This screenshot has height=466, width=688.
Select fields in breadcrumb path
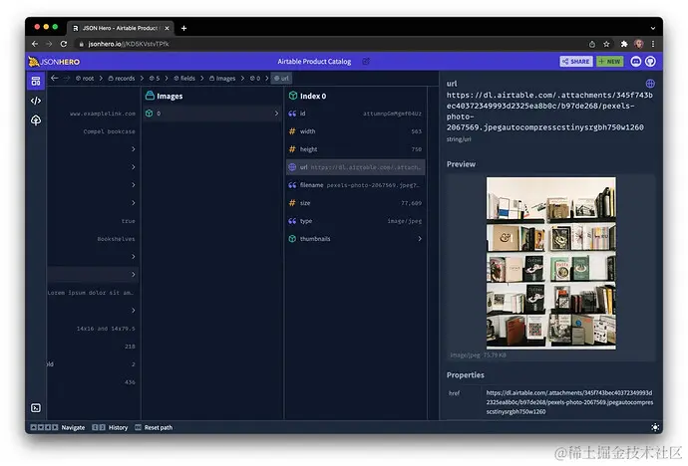click(x=184, y=79)
